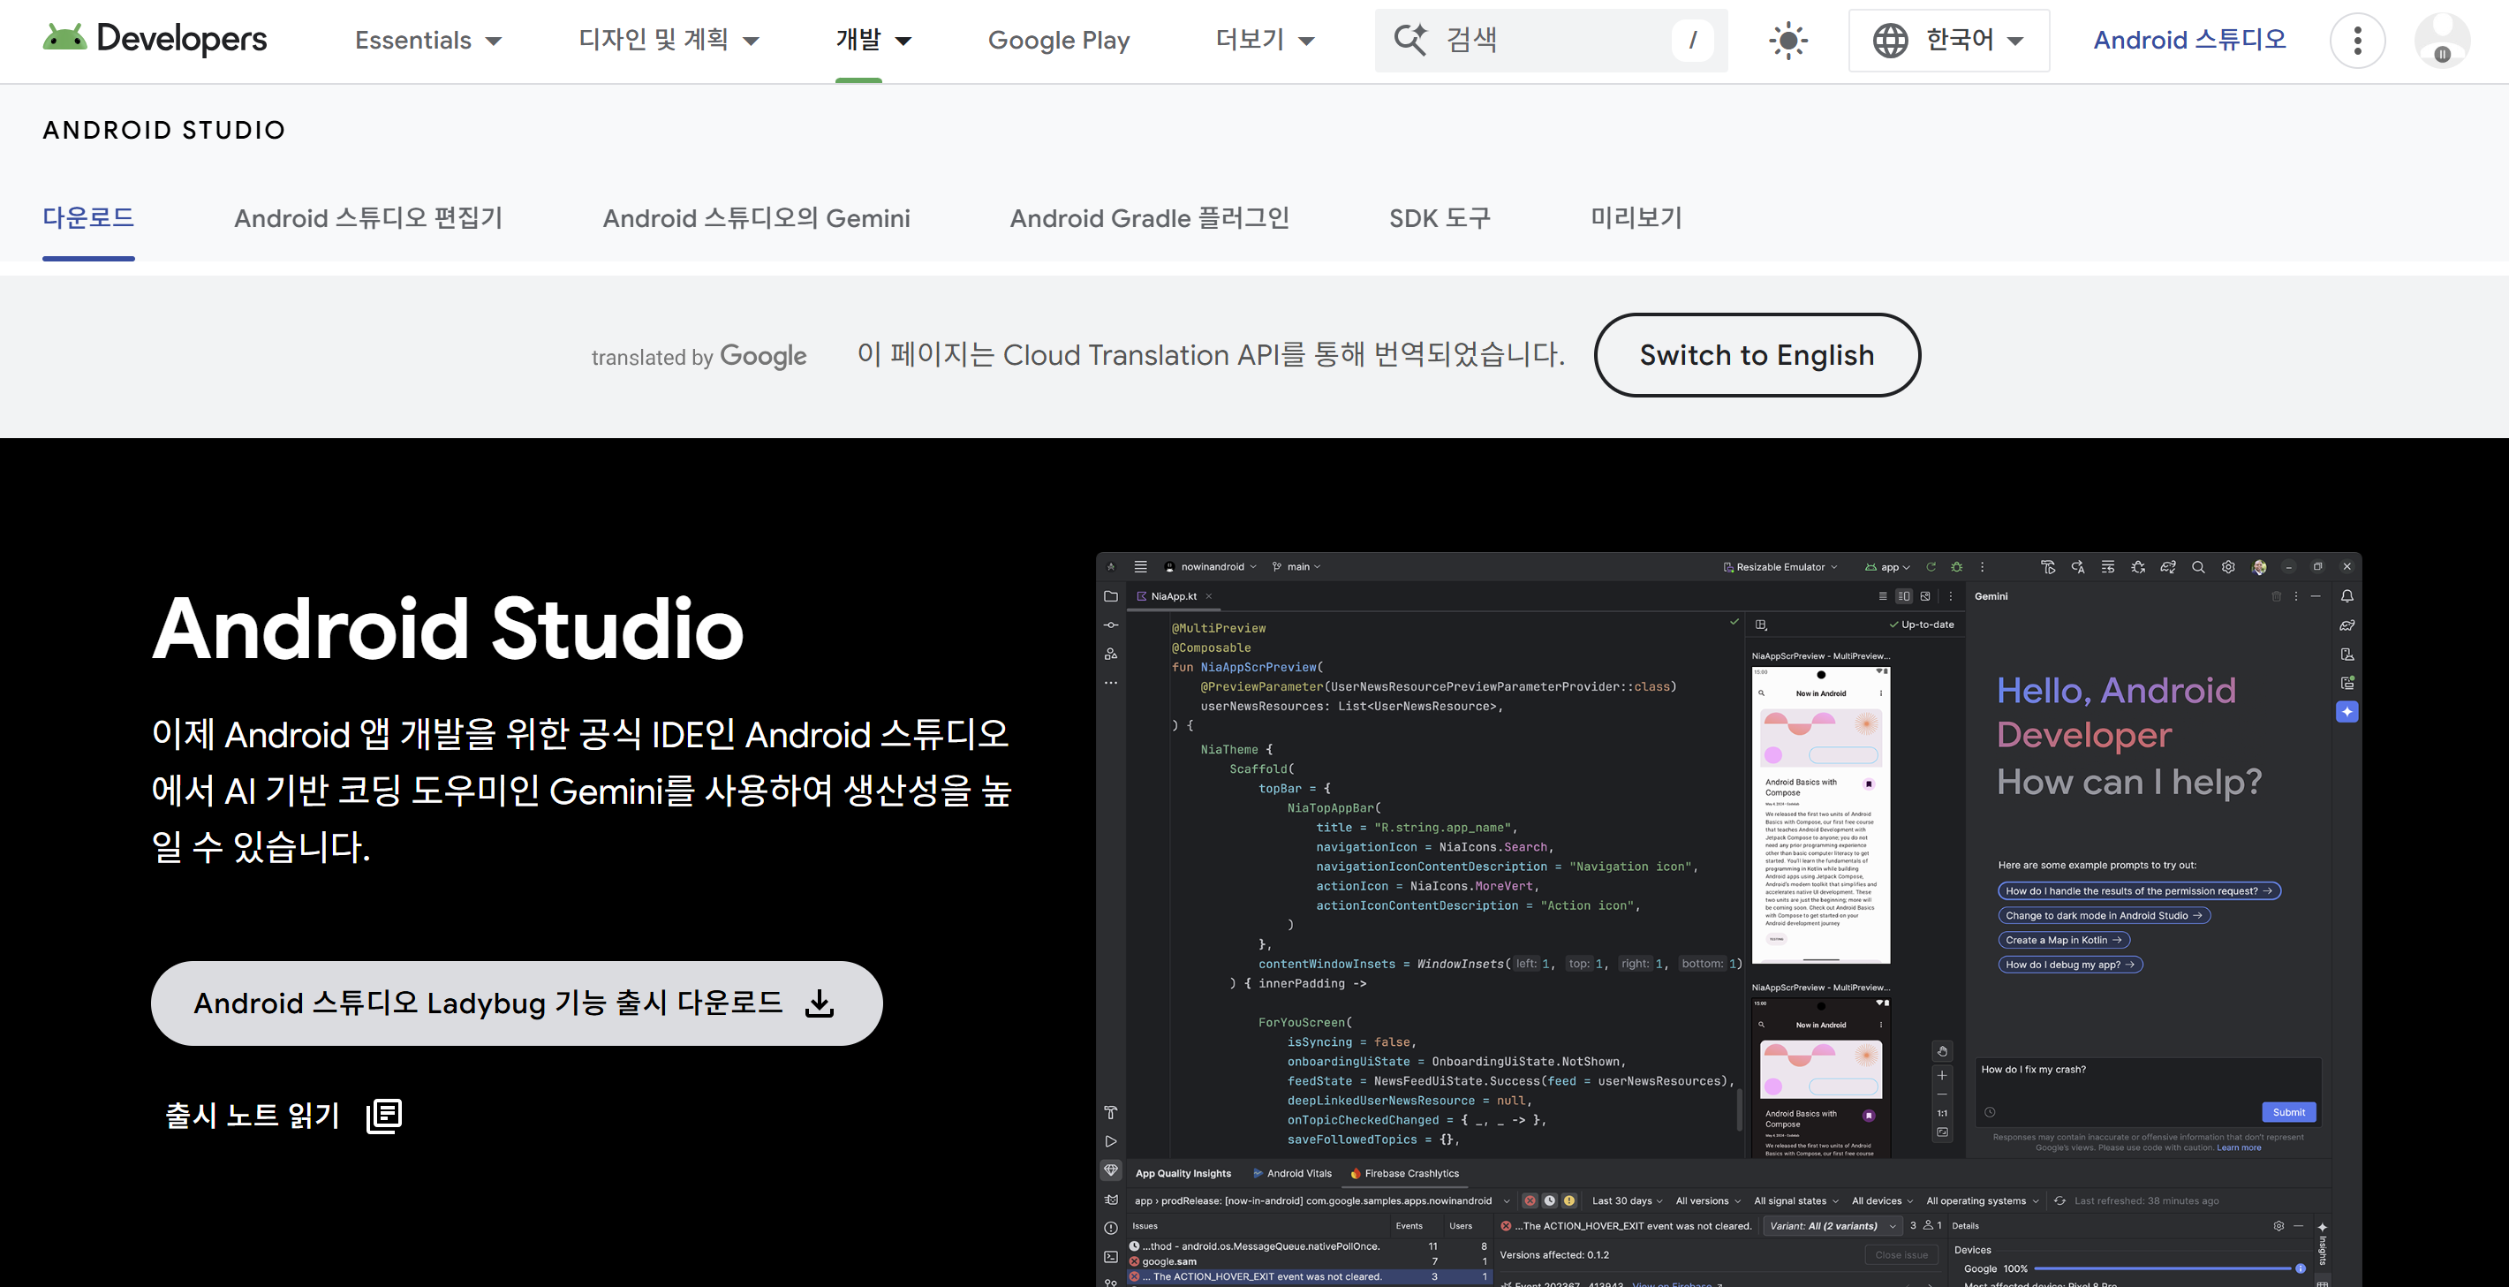Click the How do I fix my crash? prompt box
Screen dimensions: 2509x1287
pos(2148,1092)
